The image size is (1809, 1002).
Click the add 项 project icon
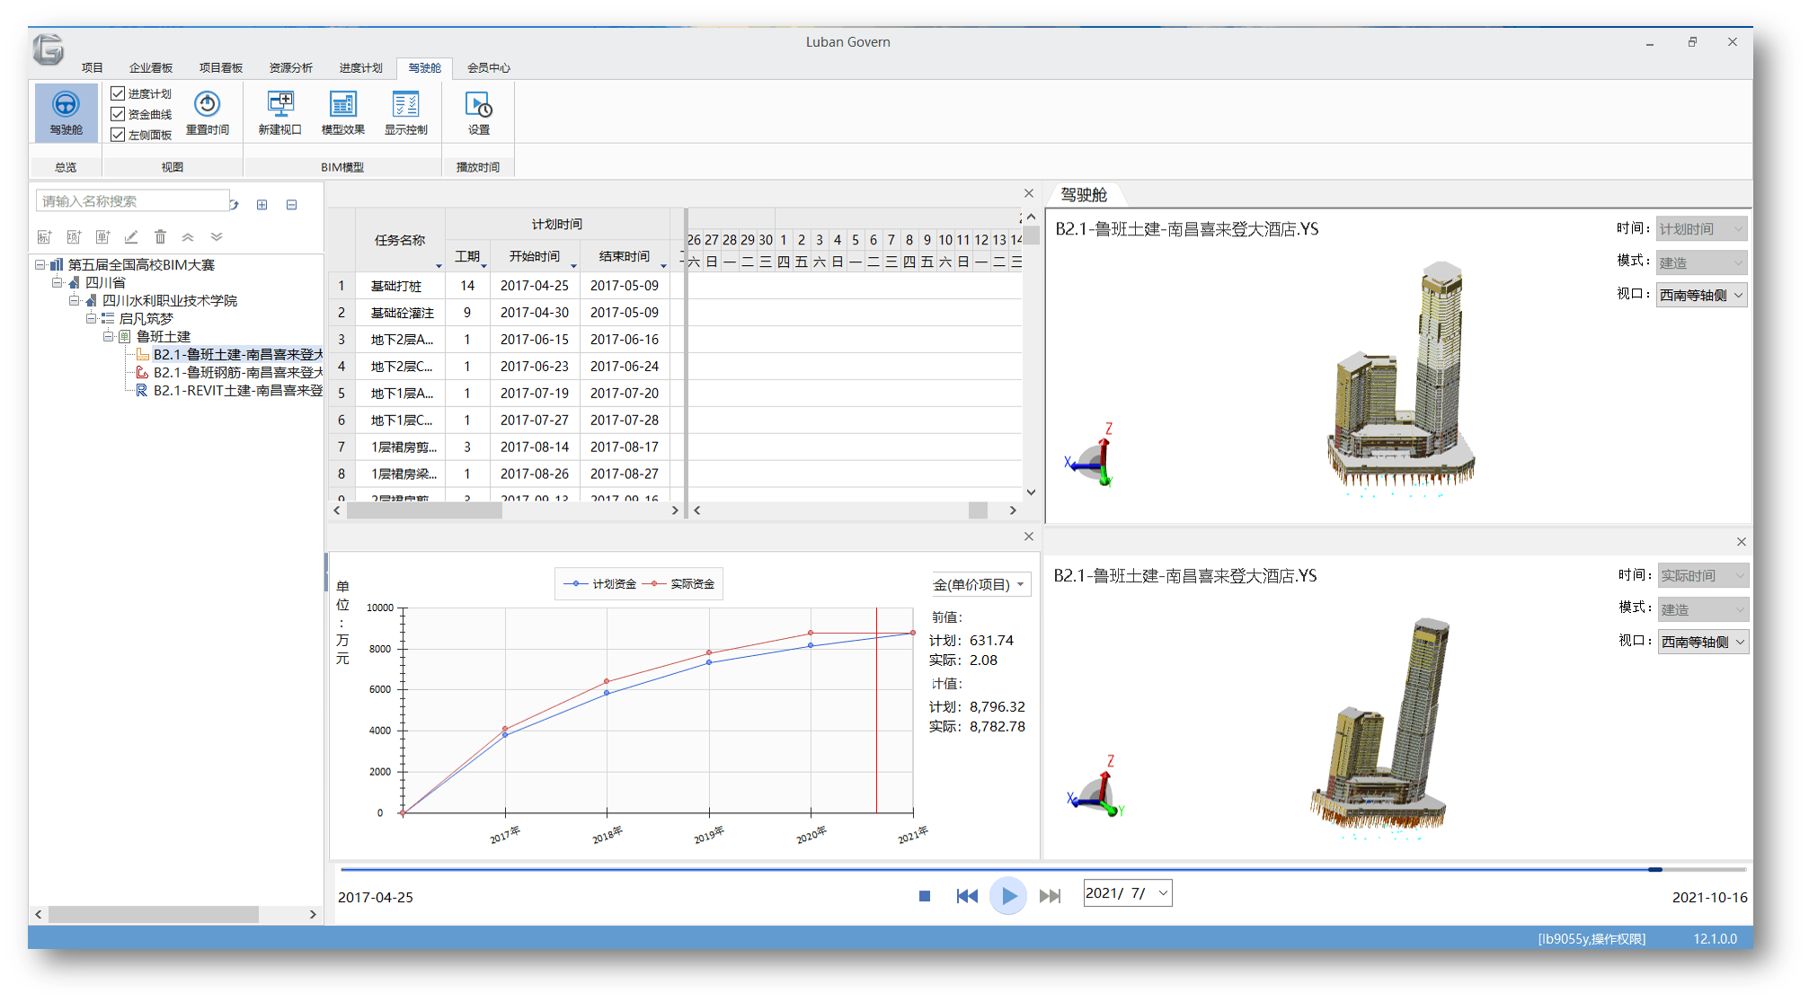(x=74, y=237)
